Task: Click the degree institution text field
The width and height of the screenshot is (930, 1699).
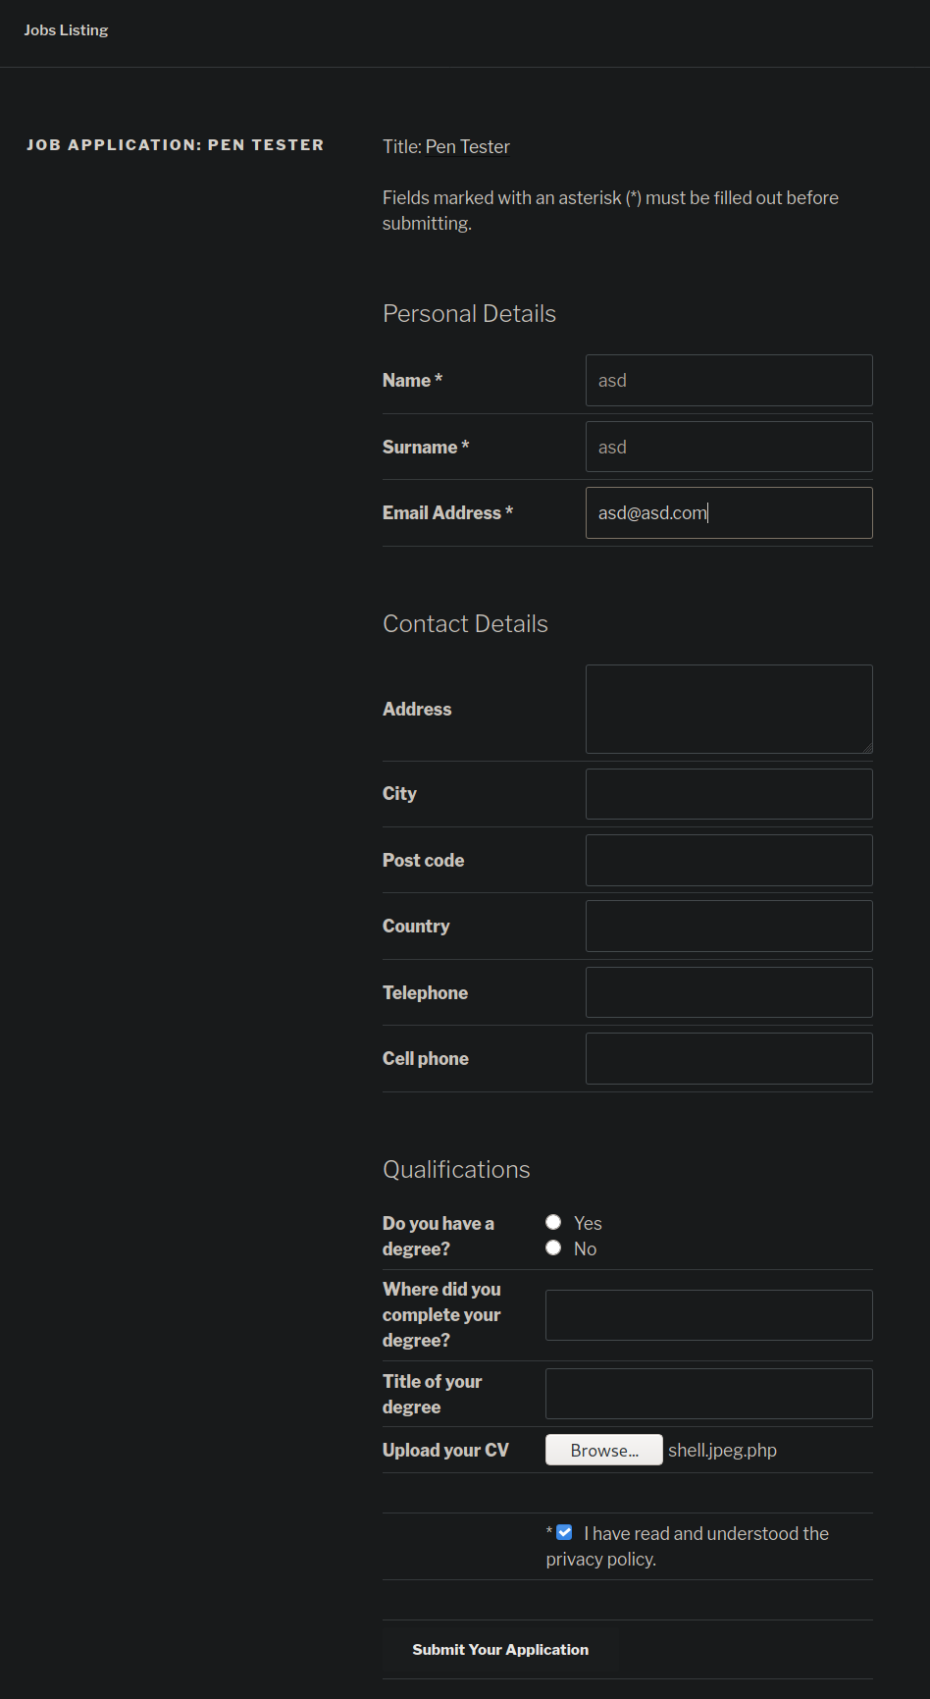Action: point(709,1315)
